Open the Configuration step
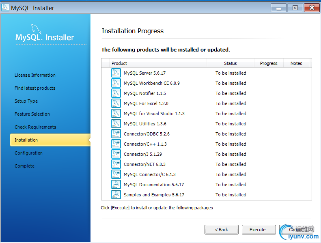 click(x=29, y=153)
